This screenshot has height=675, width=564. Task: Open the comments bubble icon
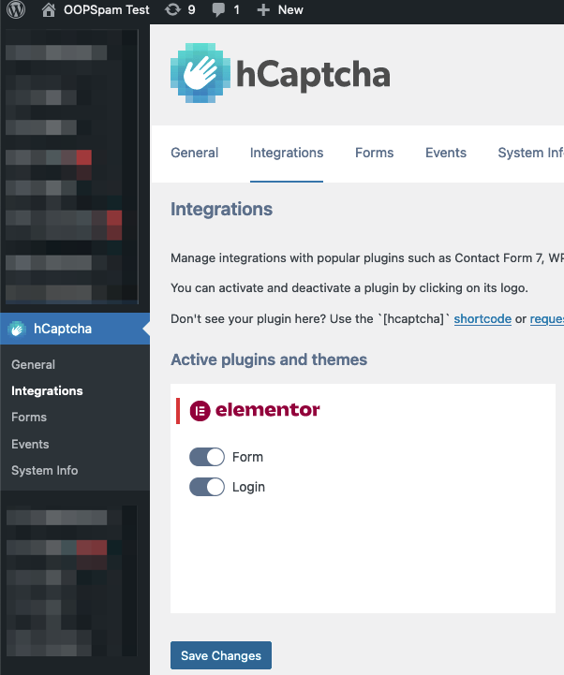click(218, 9)
